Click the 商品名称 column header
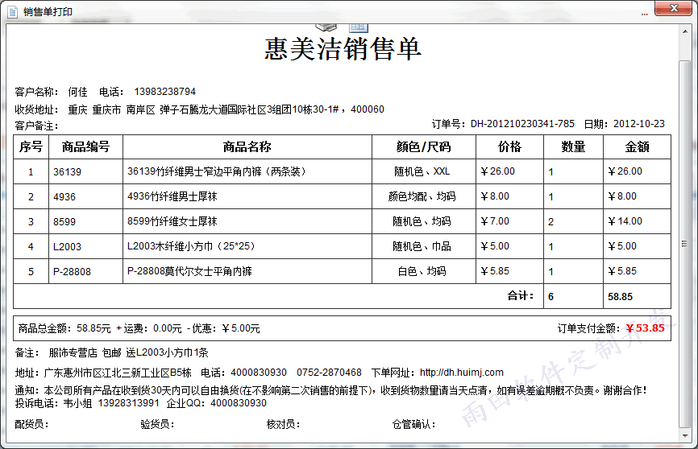The image size is (698, 449). (247, 146)
